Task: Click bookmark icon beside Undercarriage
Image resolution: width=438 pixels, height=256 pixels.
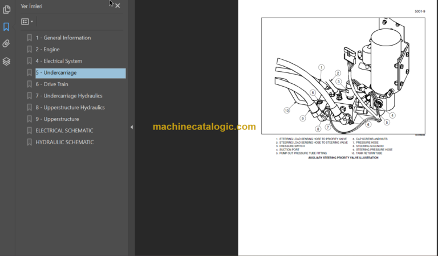Action: (29, 72)
